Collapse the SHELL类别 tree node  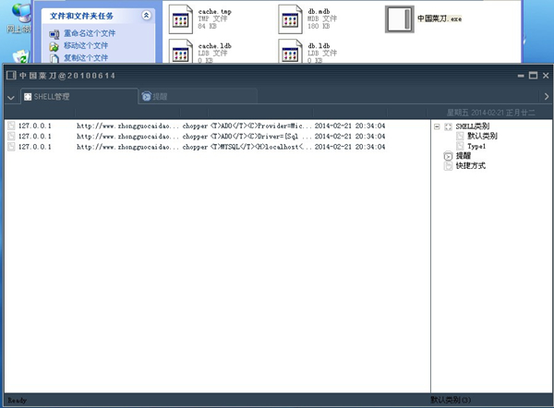point(437,126)
